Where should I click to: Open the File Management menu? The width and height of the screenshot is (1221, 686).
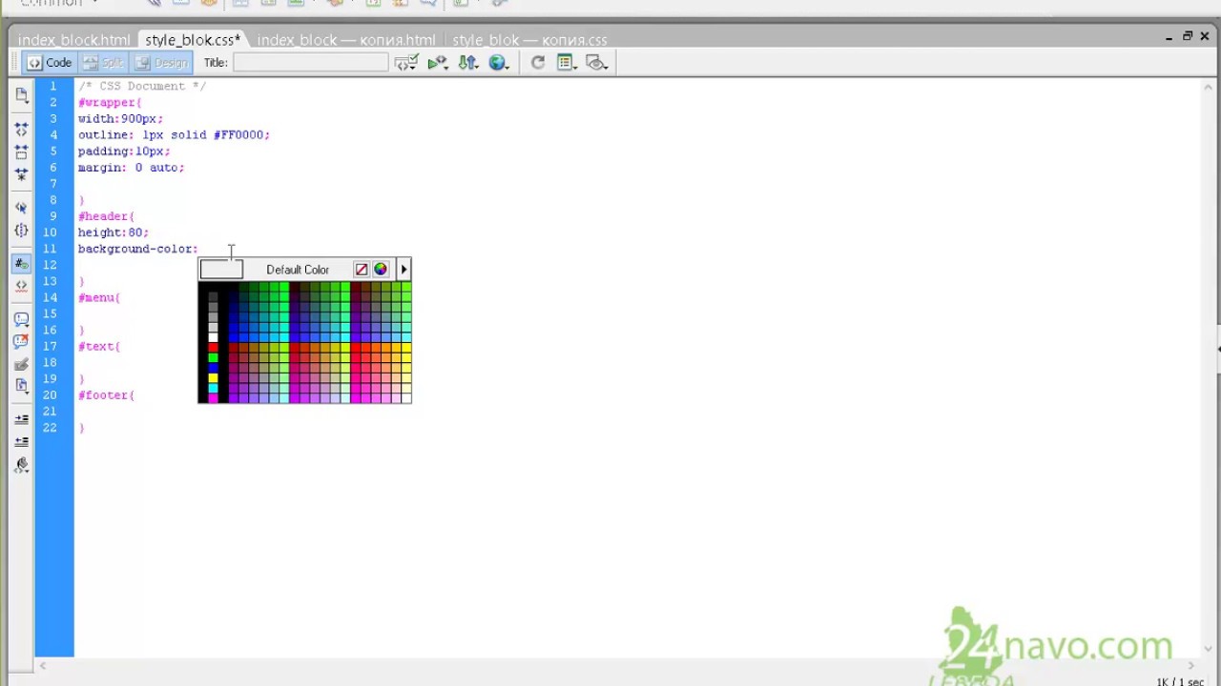467,63
